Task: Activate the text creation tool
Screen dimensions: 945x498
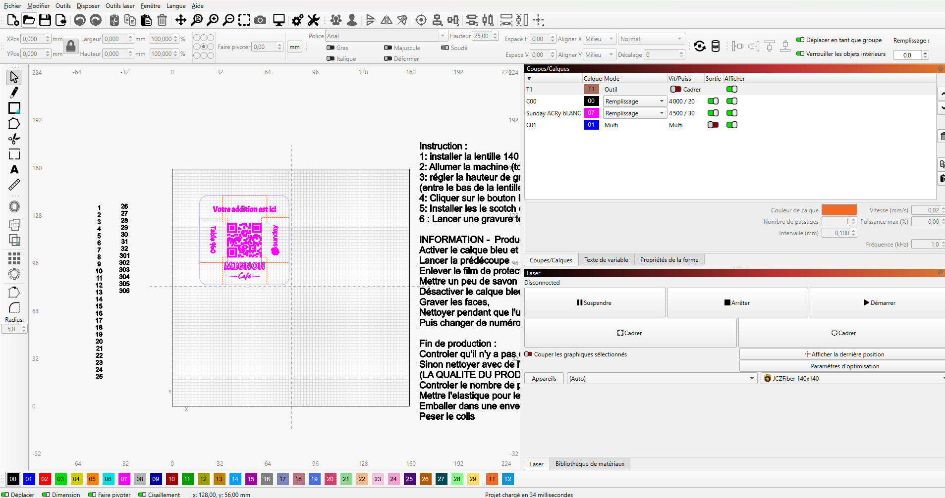Action: pos(14,170)
